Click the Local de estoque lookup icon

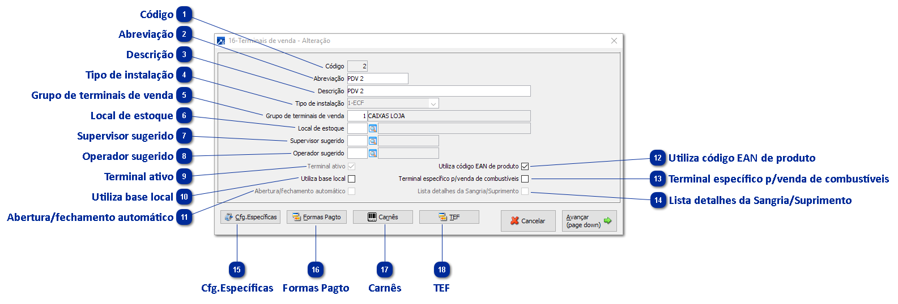373,128
